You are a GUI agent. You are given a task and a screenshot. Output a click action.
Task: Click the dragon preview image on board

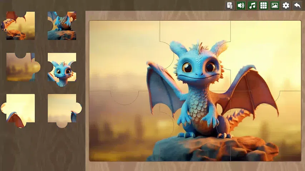pyautogui.click(x=195, y=91)
